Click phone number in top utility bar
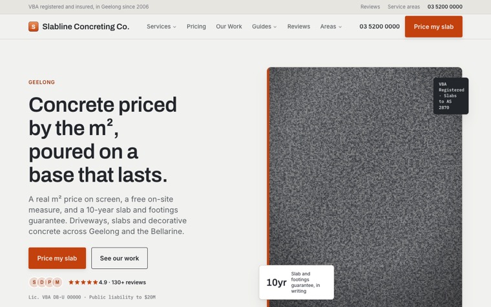Viewport: 491px width, 307px height. (445, 6)
